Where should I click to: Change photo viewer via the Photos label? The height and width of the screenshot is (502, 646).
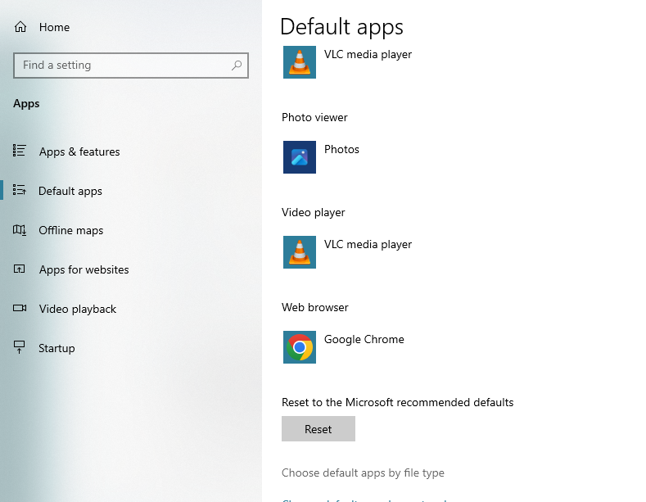pos(341,149)
